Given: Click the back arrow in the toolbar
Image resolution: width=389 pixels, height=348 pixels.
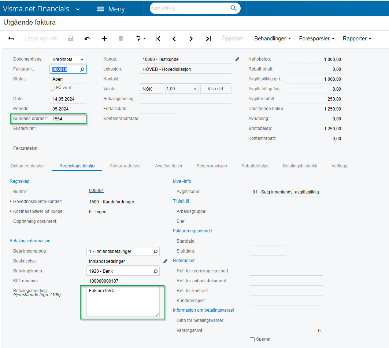Looking at the screenshot, I should (x=11, y=39).
